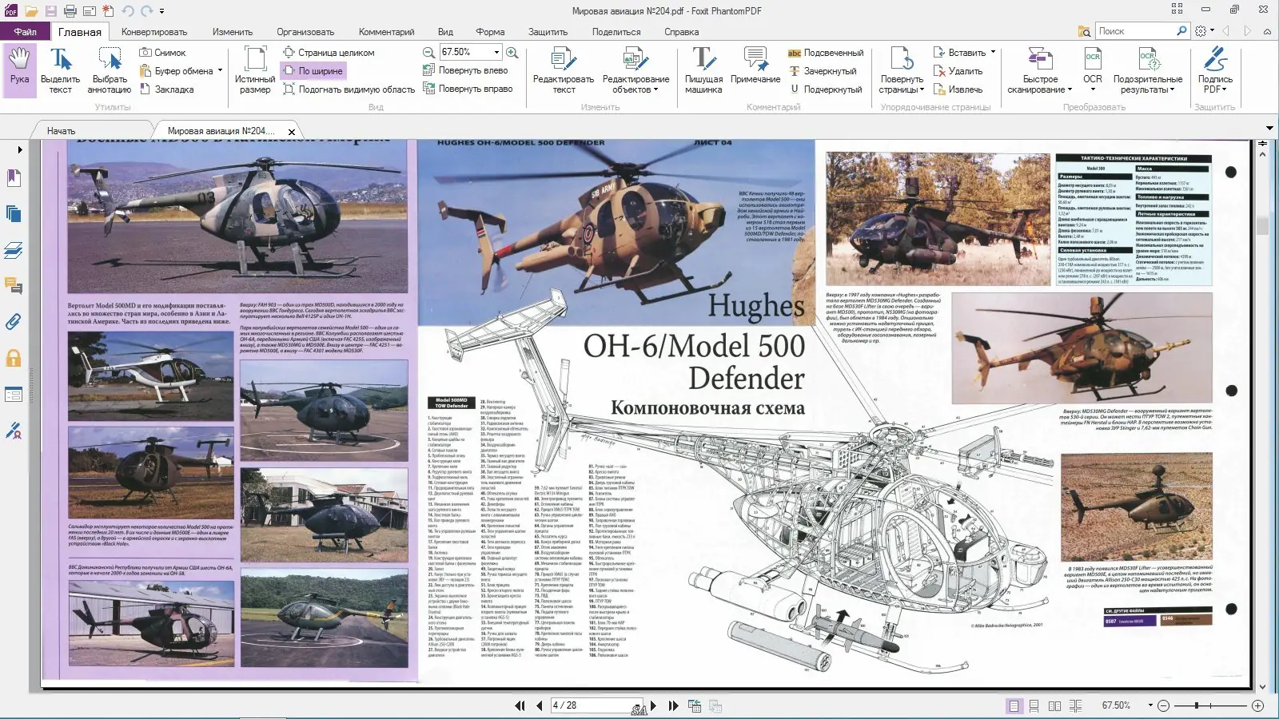
Task: Click the print icon in quick toolbar
Action: coord(70,11)
